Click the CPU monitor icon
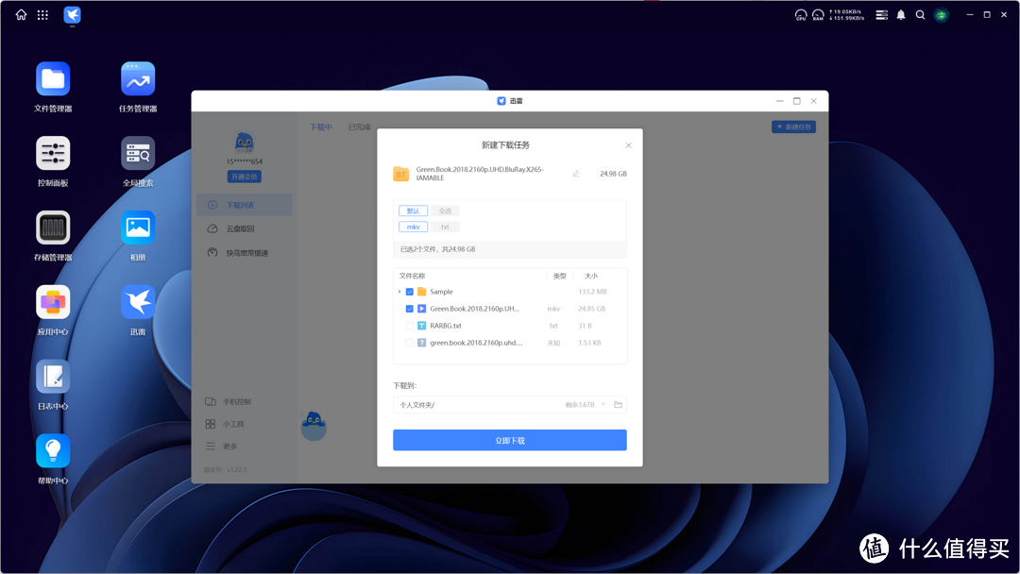The height and width of the screenshot is (574, 1020). [801, 14]
